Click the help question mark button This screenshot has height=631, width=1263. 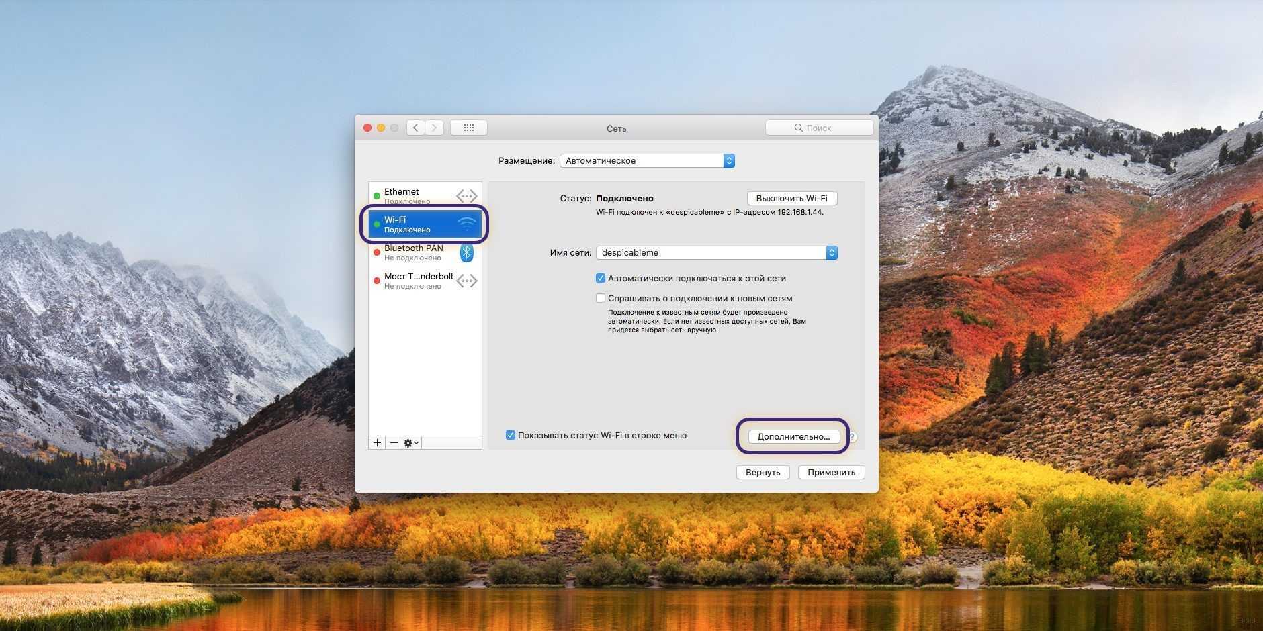[852, 436]
